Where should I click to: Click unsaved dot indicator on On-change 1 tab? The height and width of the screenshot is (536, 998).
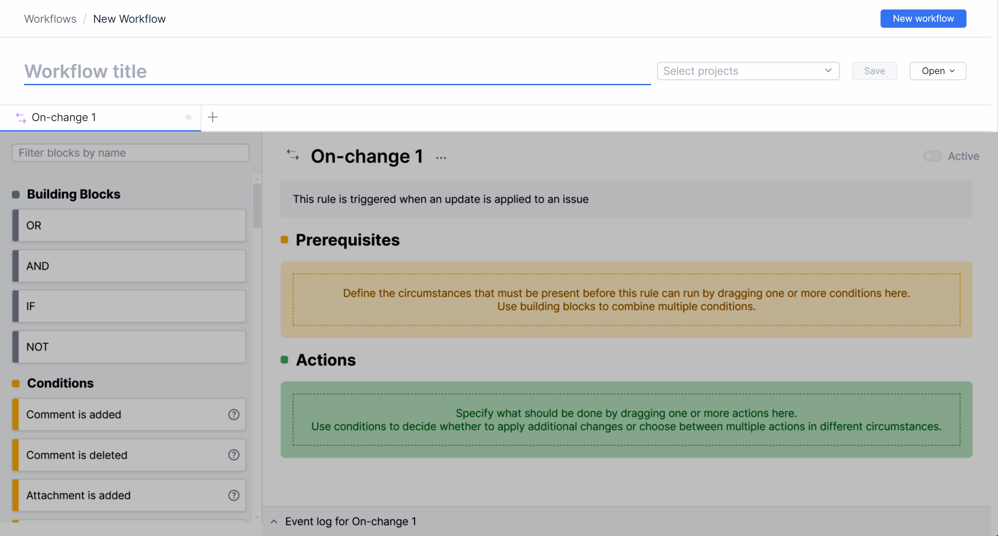click(188, 117)
